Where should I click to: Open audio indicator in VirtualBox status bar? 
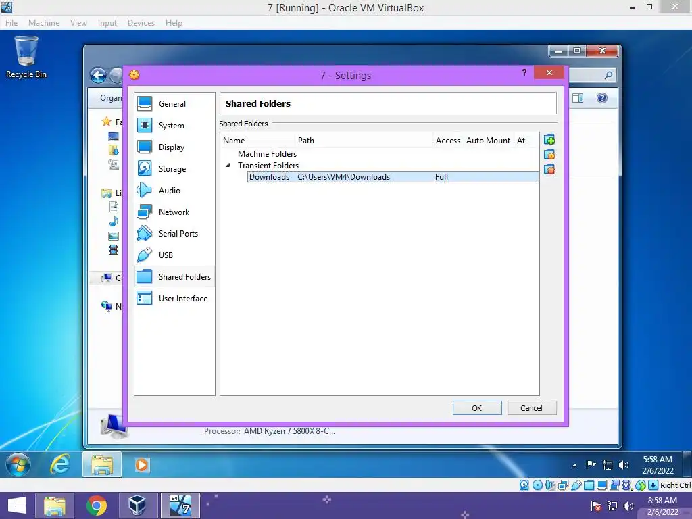[550, 485]
